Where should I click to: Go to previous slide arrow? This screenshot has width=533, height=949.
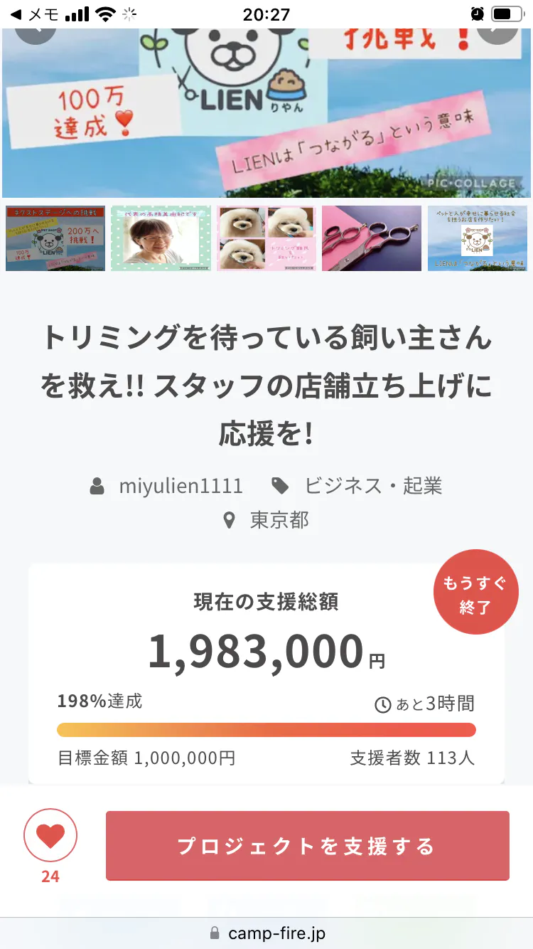point(34,32)
